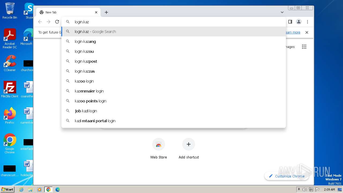The width and height of the screenshot is (343, 193).
Task: Open the Google apps grid
Action: [304, 47]
